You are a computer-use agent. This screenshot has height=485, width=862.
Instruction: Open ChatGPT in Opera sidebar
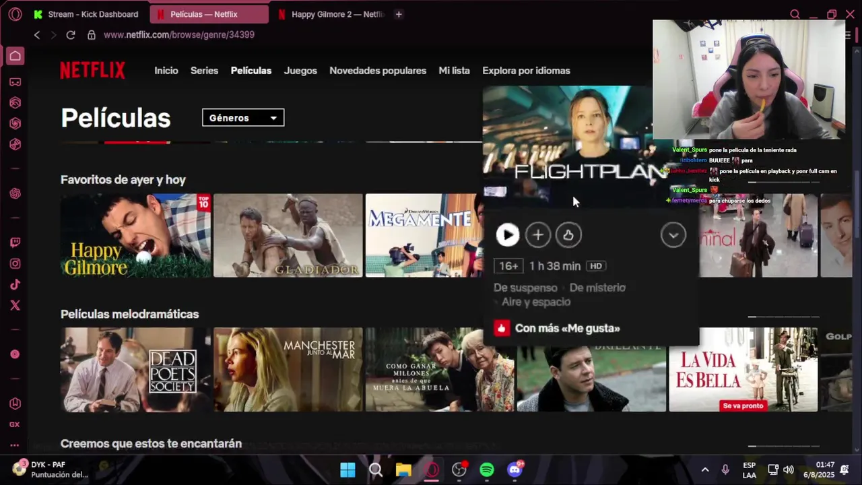(15, 193)
